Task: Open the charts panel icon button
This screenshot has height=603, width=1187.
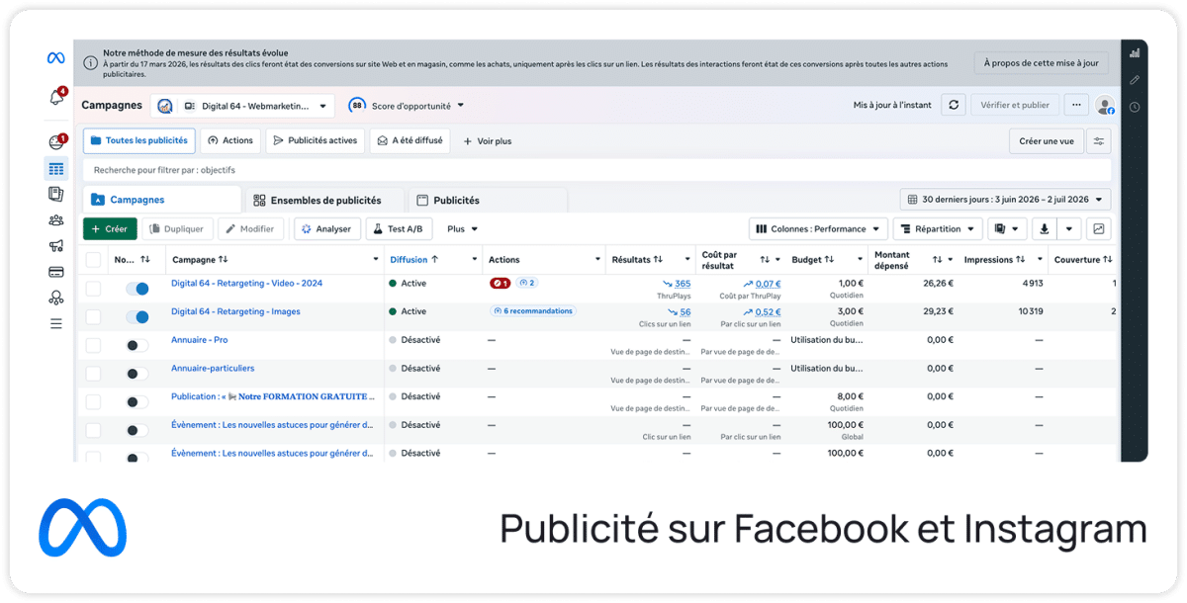Action: [1098, 228]
